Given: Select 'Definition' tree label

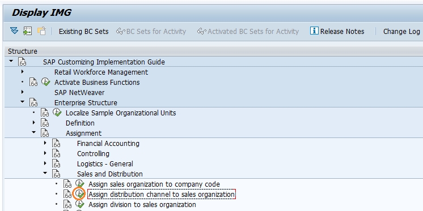Looking at the screenshot, I should (x=80, y=123).
